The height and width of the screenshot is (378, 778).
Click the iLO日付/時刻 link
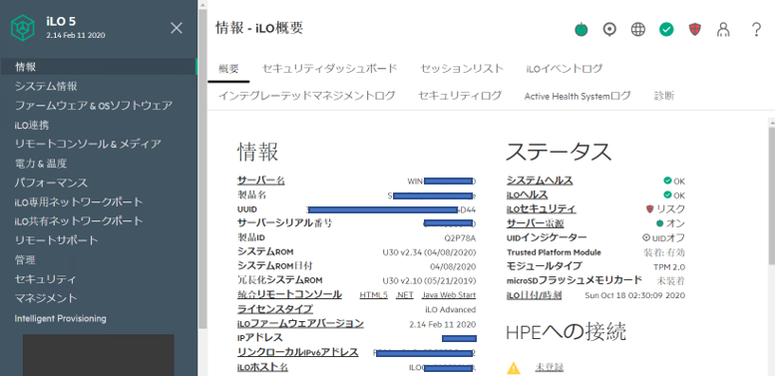point(535,295)
